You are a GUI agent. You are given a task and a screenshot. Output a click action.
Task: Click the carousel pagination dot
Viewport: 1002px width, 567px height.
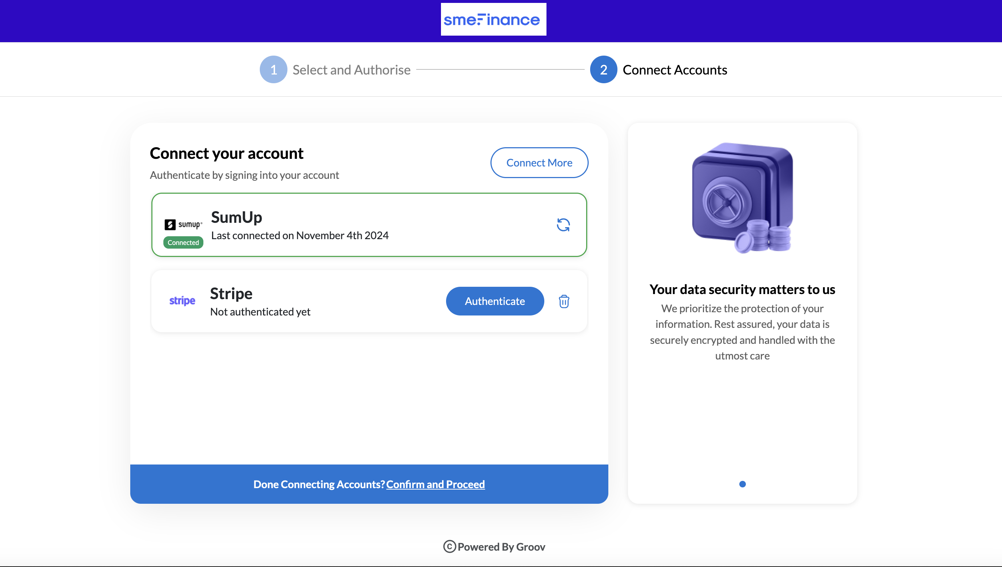pos(743,484)
